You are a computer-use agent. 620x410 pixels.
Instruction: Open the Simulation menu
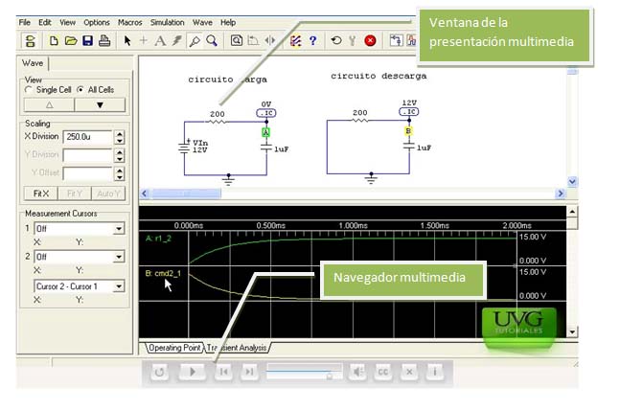pyautogui.click(x=168, y=21)
